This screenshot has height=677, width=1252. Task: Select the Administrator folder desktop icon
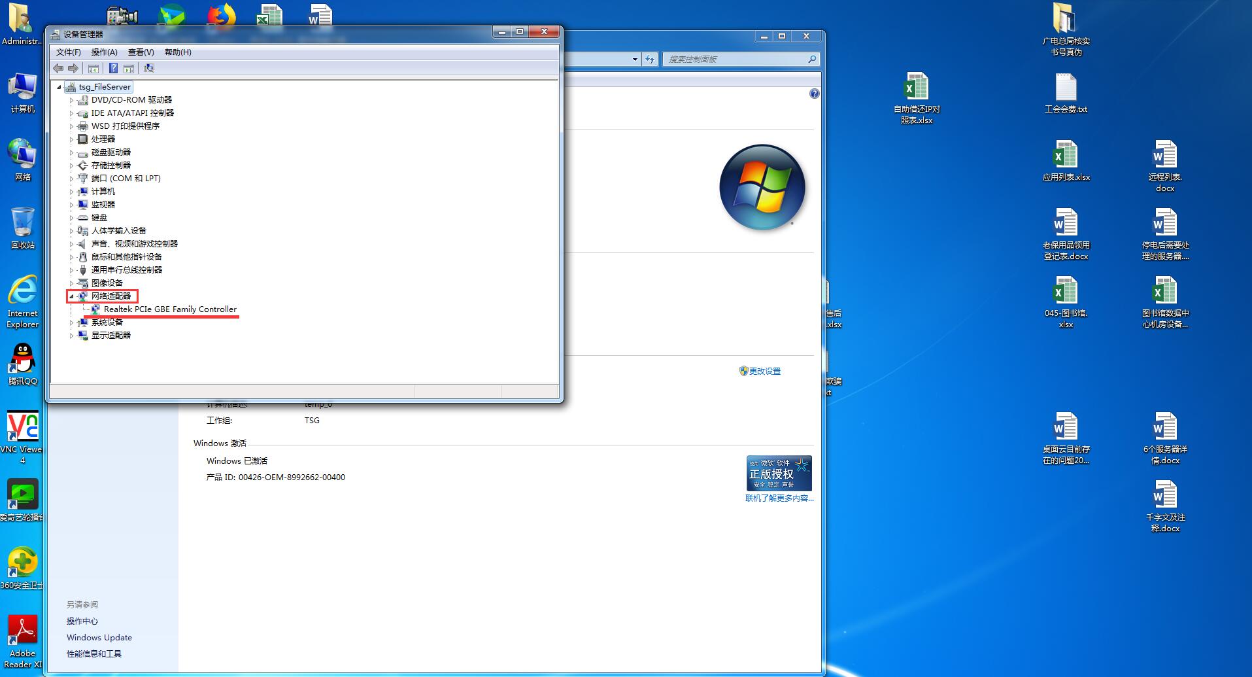(x=22, y=25)
